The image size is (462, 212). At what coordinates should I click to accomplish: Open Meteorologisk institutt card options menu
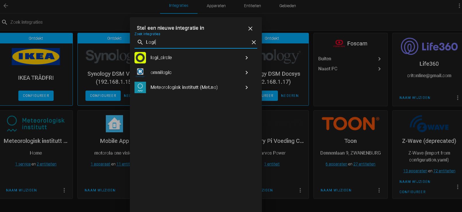click(64, 190)
